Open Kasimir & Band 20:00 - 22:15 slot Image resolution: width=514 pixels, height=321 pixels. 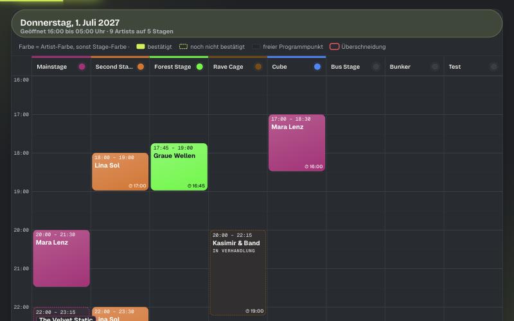coord(238,272)
